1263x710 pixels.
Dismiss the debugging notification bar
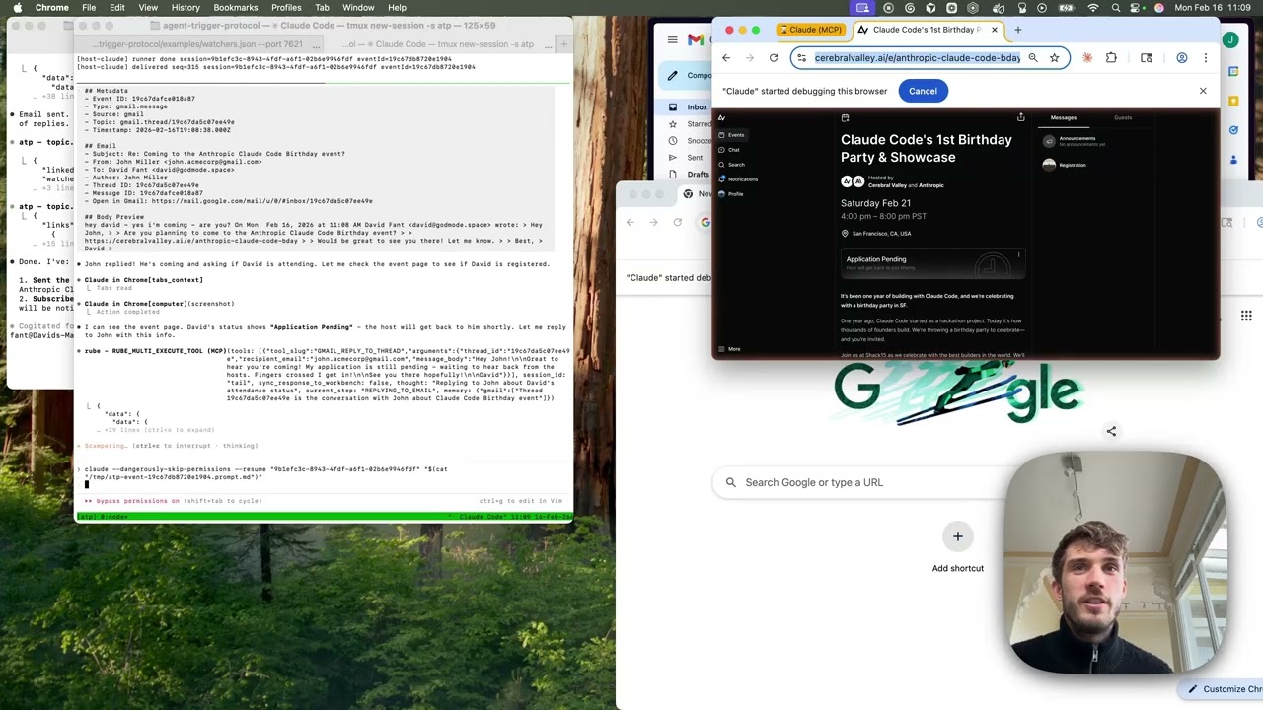tap(1203, 91)
